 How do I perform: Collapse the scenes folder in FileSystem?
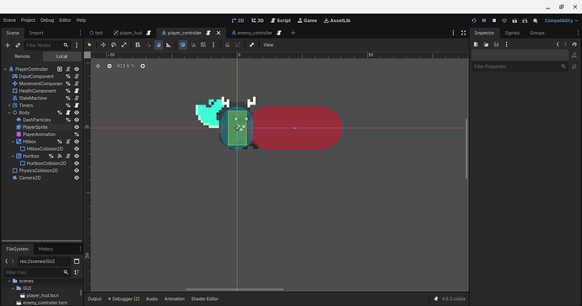[9, 282]
